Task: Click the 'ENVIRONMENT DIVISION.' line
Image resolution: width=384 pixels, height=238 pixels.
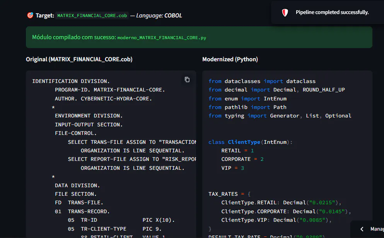Action: click(89, 116)
